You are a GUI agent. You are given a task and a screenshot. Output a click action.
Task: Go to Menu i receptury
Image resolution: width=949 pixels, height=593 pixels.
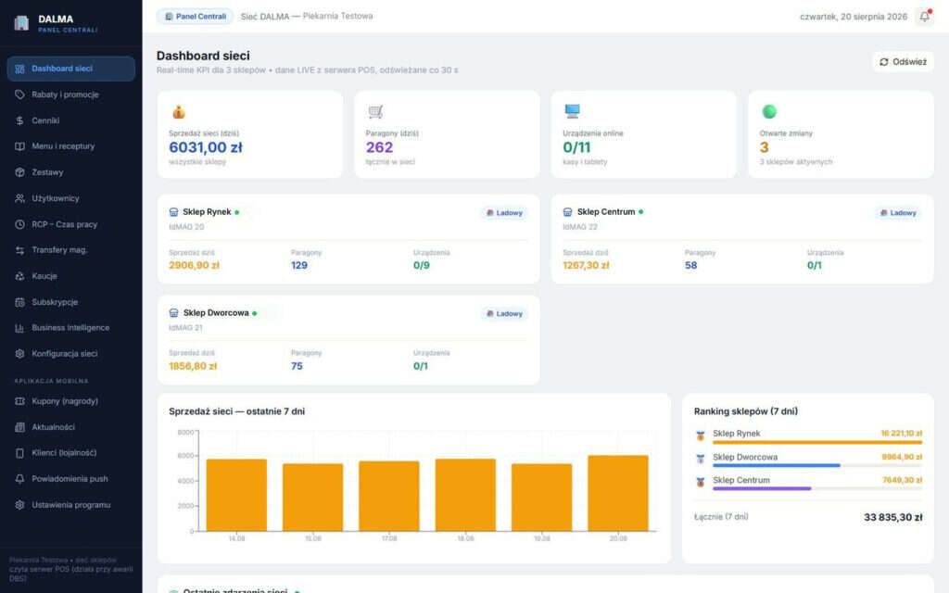[x=71, y=146]
